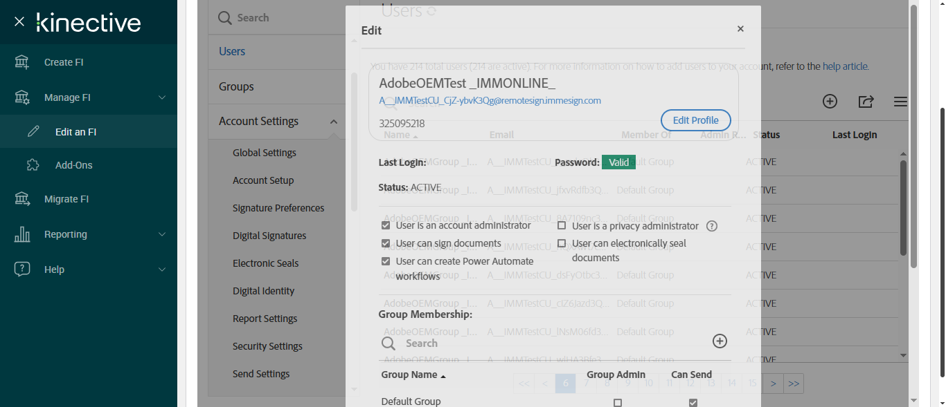Viewport: 946px width, 407px height.
Task: Enable 'User is a privacy administrator' checkbox
Action: 562,225
